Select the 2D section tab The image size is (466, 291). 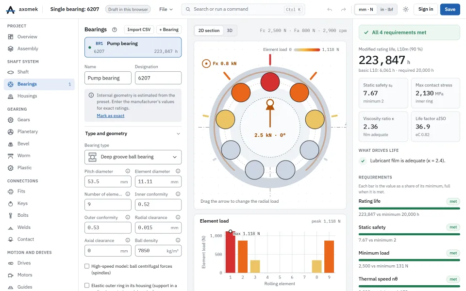(209, 30)
